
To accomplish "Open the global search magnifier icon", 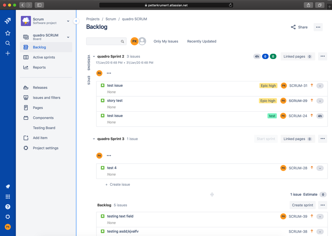I will click(x=8, y=43).
